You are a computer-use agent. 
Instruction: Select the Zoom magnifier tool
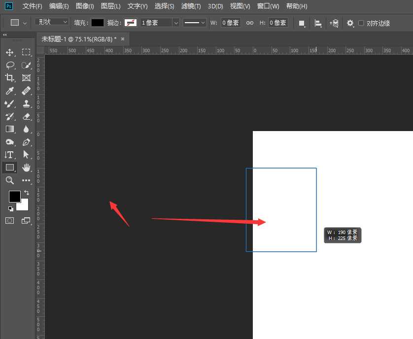pos(9,180)
